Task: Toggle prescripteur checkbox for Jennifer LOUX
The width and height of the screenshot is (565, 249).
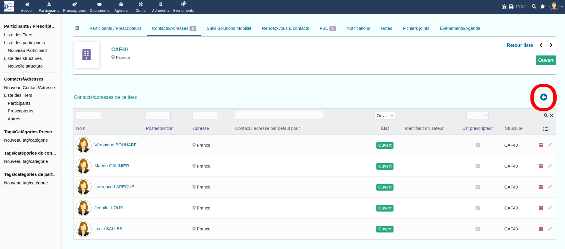Action: tap(477, 208)
